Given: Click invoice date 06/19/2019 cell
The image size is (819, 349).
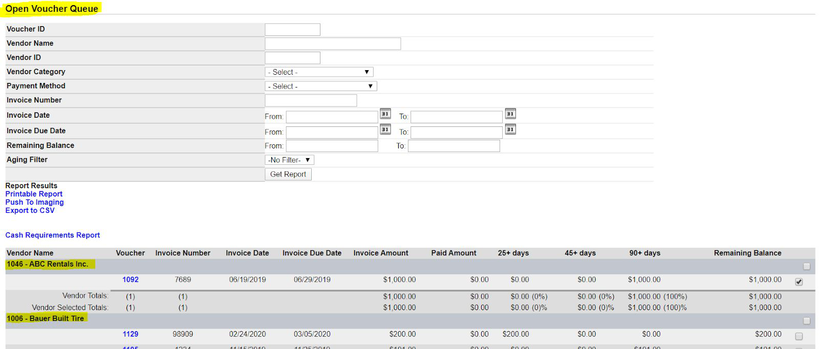Looking at the screenshot, I should point(247,279).
